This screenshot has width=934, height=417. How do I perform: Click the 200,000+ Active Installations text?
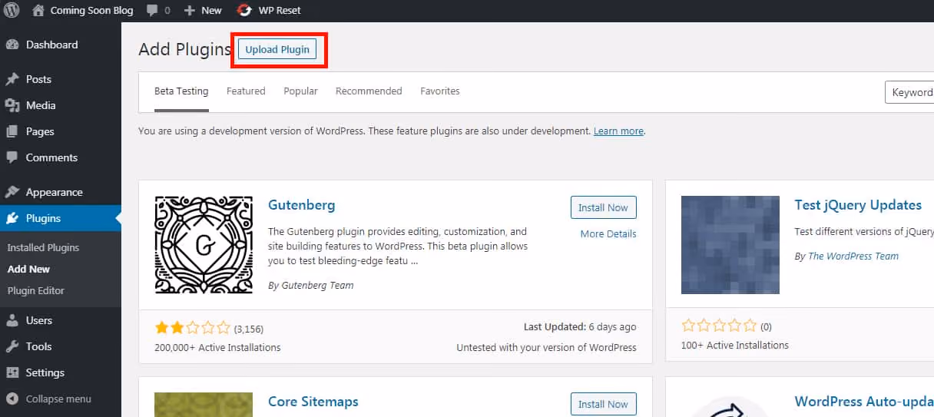[217, 348]
